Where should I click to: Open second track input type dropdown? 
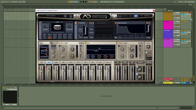[177, 22]
